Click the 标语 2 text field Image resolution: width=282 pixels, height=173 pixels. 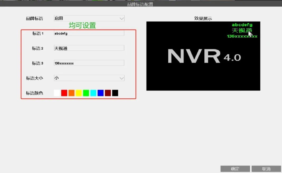89,48
